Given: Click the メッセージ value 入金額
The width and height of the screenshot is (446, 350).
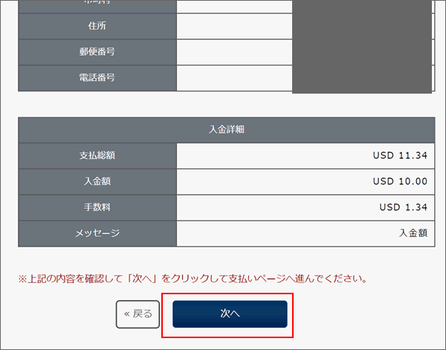Looking at the screenshot, I should click(x=413, y=233).
